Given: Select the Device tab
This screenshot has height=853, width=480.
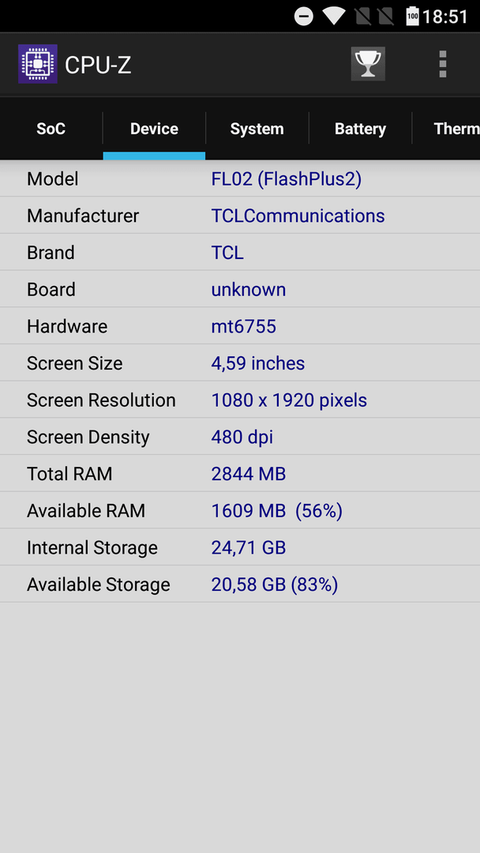Looking at the screenshot, I should point(155,129).
